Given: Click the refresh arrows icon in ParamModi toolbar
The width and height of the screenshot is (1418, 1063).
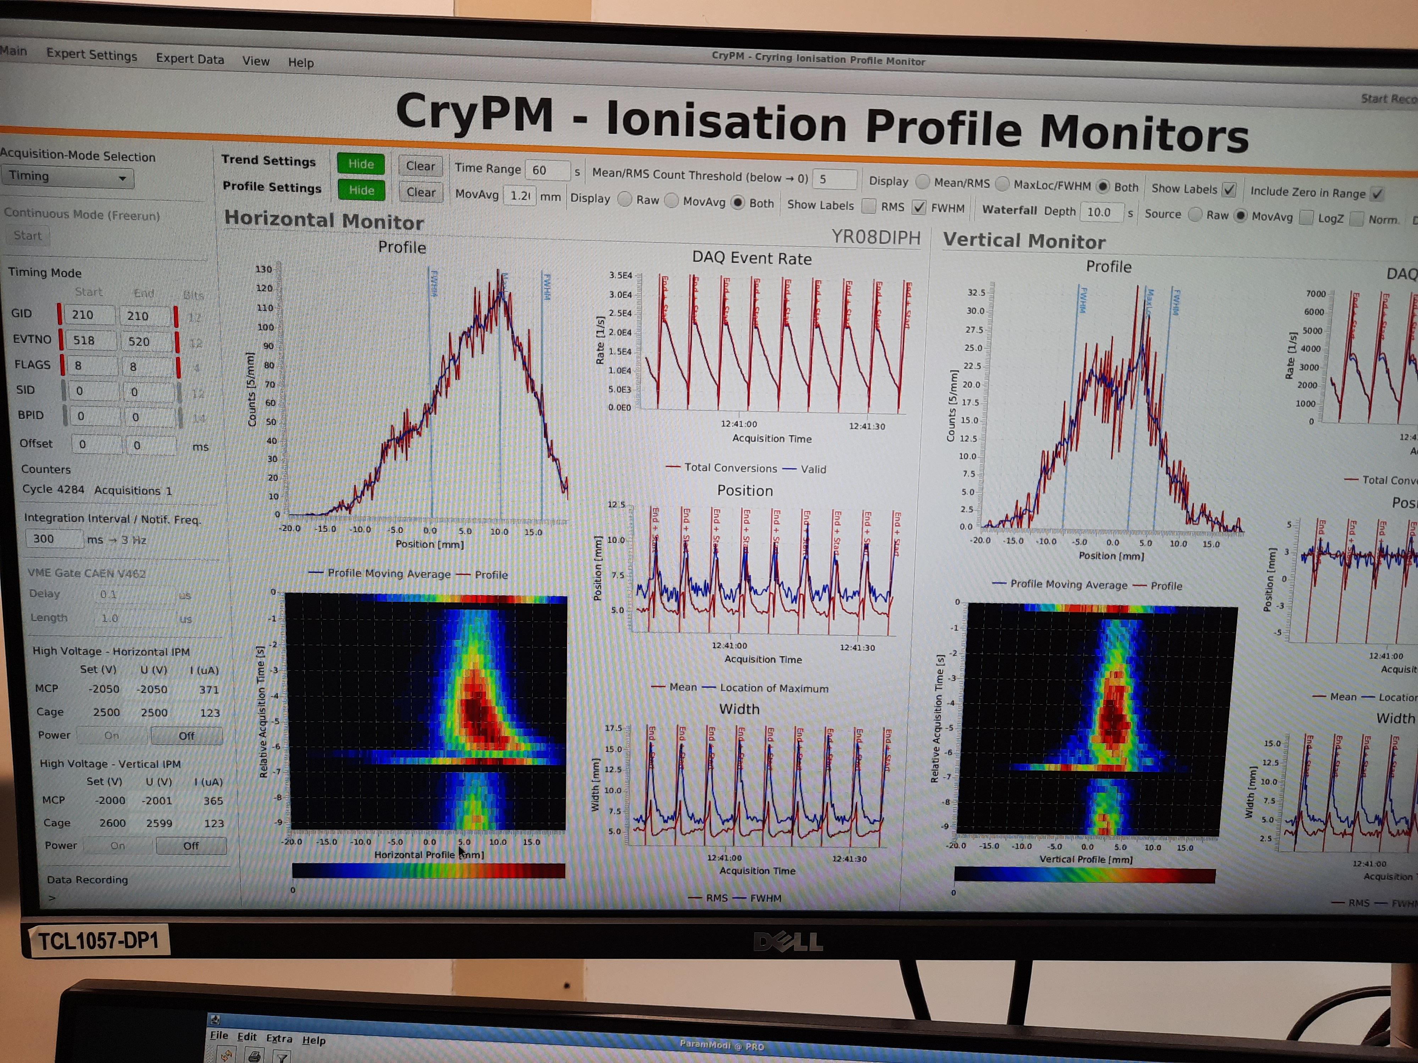Looking at the screenshot, I should pos(226,1054).
